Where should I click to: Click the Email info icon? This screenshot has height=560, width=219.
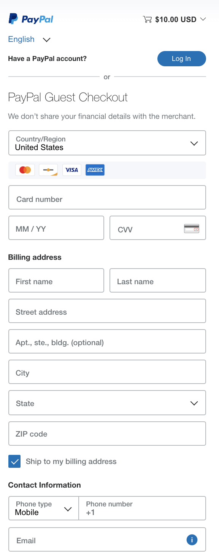[192, 540]
